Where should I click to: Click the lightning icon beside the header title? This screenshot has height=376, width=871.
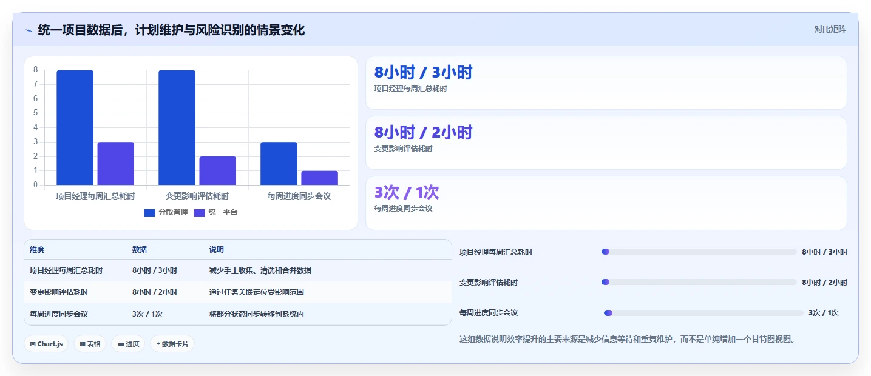[29, 30]
